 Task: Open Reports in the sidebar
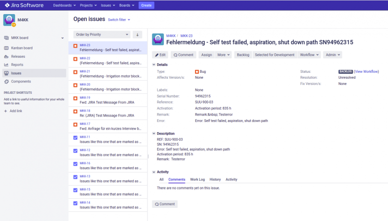(x=17, y=65)
